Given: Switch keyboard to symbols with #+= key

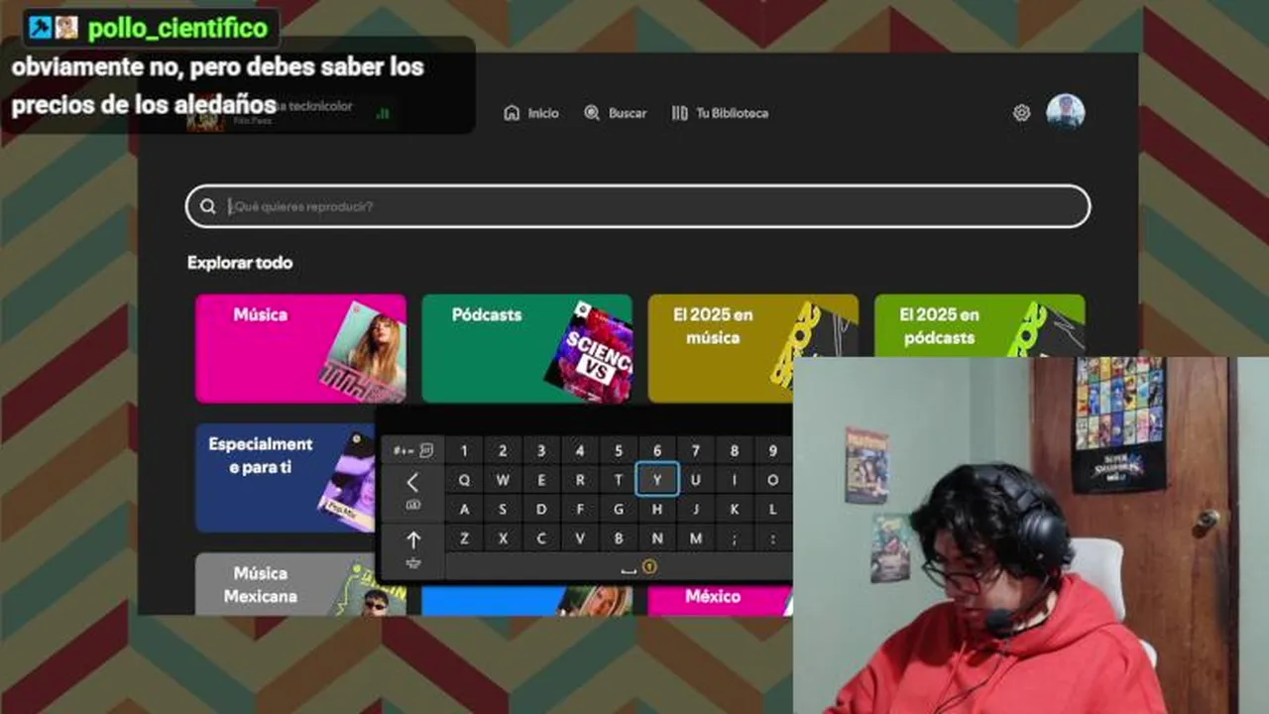Looking at the screenshot, I should (413, 450).
